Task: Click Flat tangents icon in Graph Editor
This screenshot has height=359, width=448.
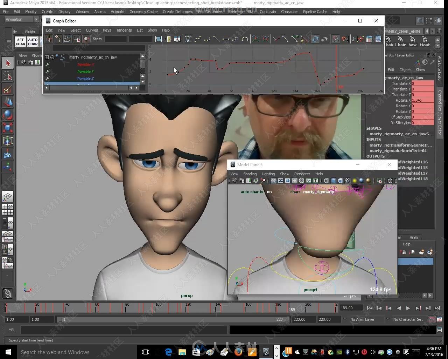Action: click(x=226, y=39)
